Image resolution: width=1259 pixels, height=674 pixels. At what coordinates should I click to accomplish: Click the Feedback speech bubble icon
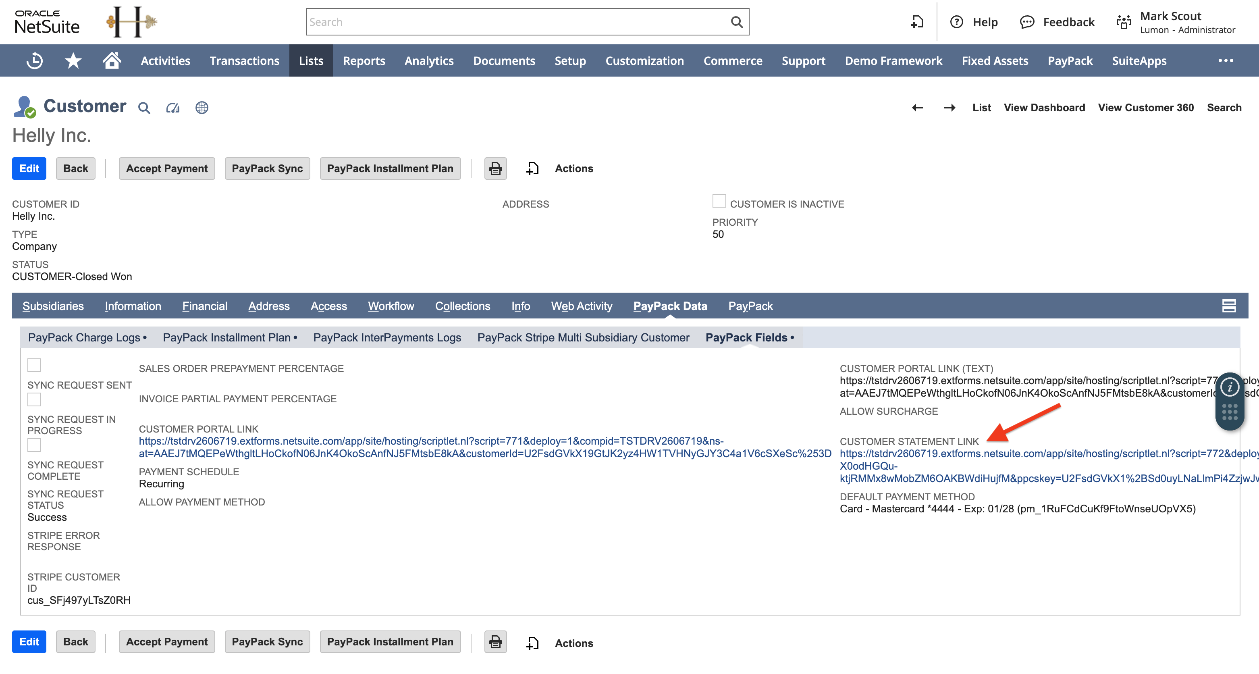point(1027,22)
